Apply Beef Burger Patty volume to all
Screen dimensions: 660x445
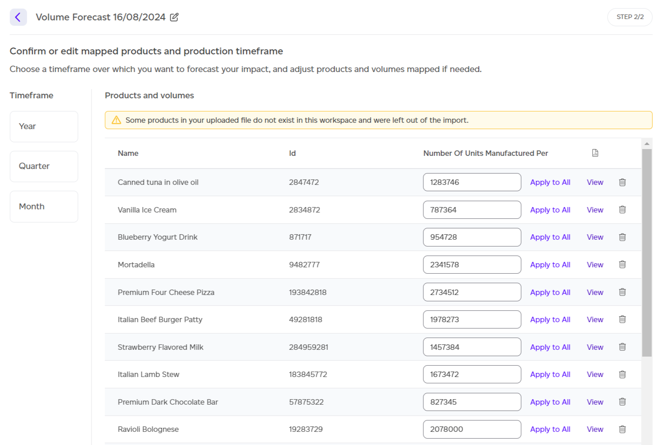[x=550, y=319]
